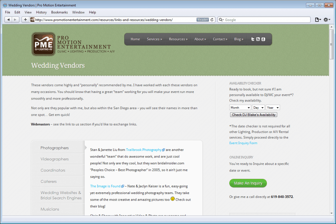Click the PME logo
This screenshot has height=224, width=336.
pos(43,44)
